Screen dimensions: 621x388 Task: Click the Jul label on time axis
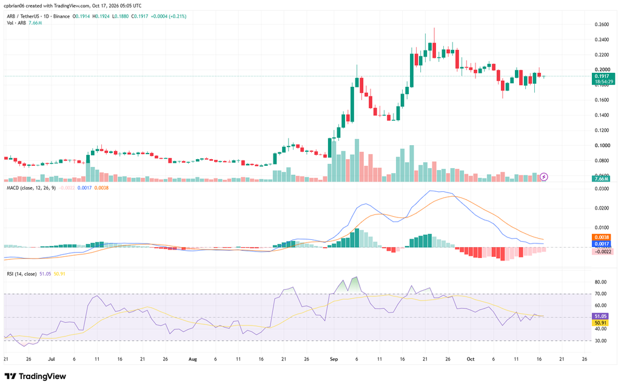[x=51, y=359]
